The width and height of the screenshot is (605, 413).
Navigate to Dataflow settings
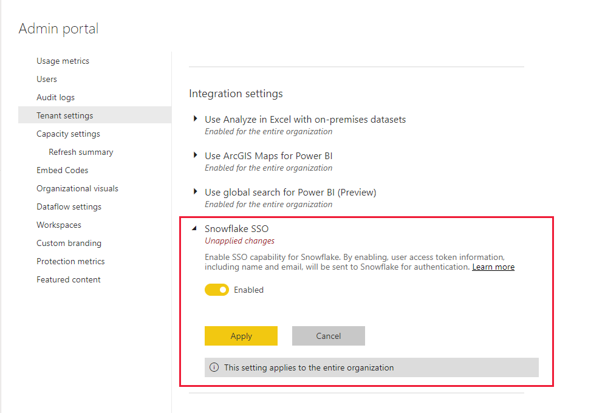coord(69,206)
